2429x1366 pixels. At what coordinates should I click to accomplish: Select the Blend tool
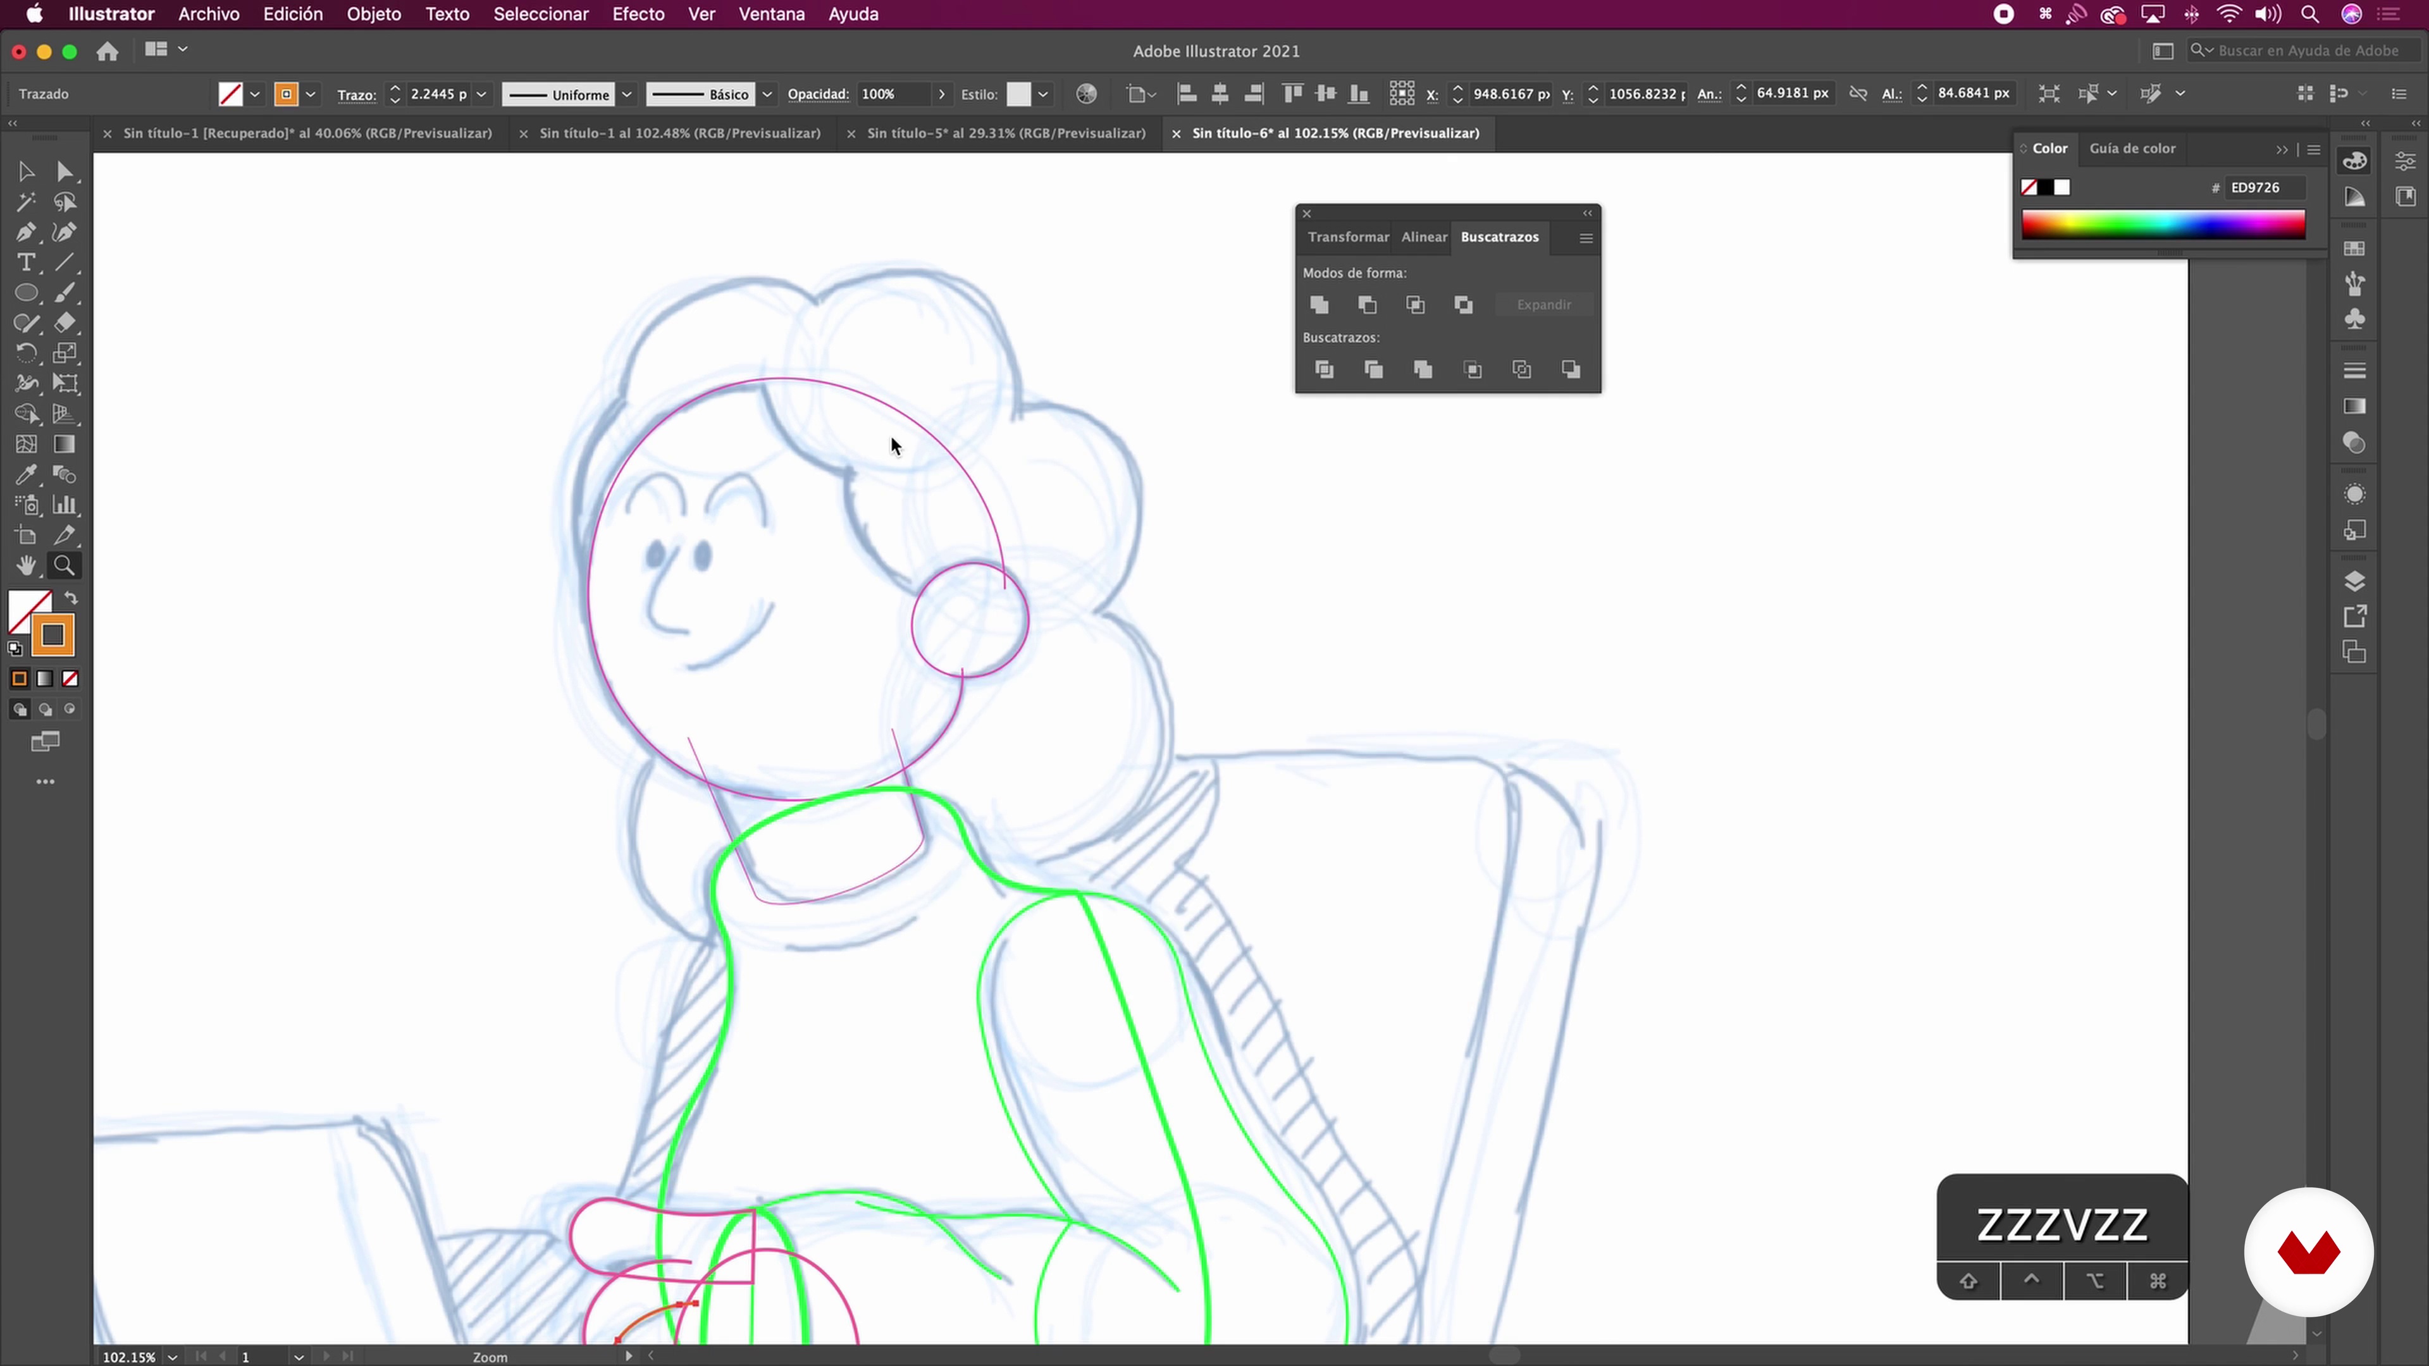pyautogui.click(x=64, y=474)
